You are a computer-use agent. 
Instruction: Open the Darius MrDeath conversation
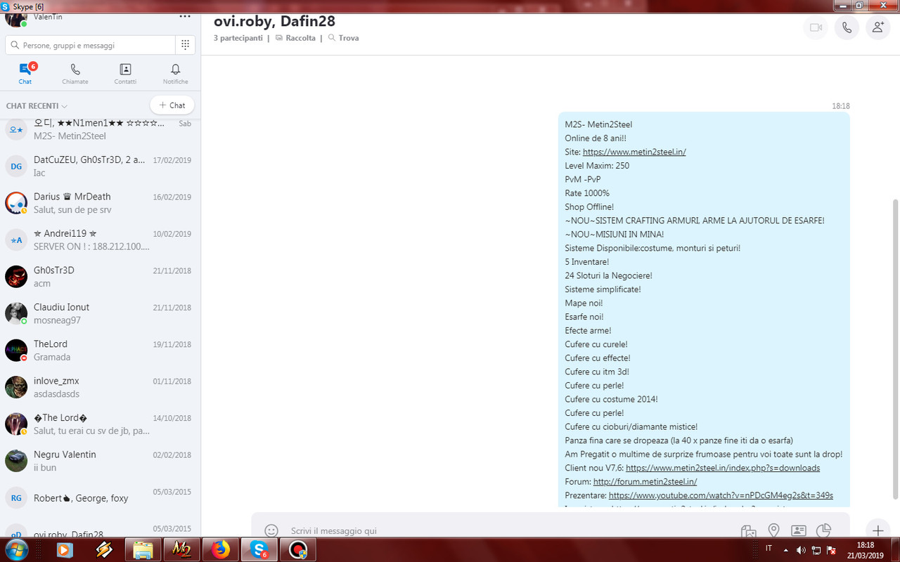100,203
